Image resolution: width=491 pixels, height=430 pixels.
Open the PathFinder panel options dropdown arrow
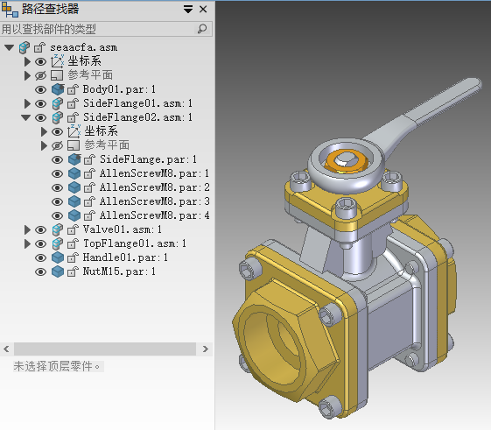tap(188, 10)
